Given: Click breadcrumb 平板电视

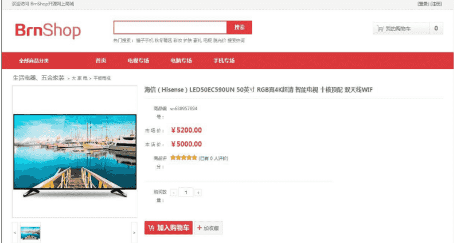Looking at the screenshot, I should 102,79.
